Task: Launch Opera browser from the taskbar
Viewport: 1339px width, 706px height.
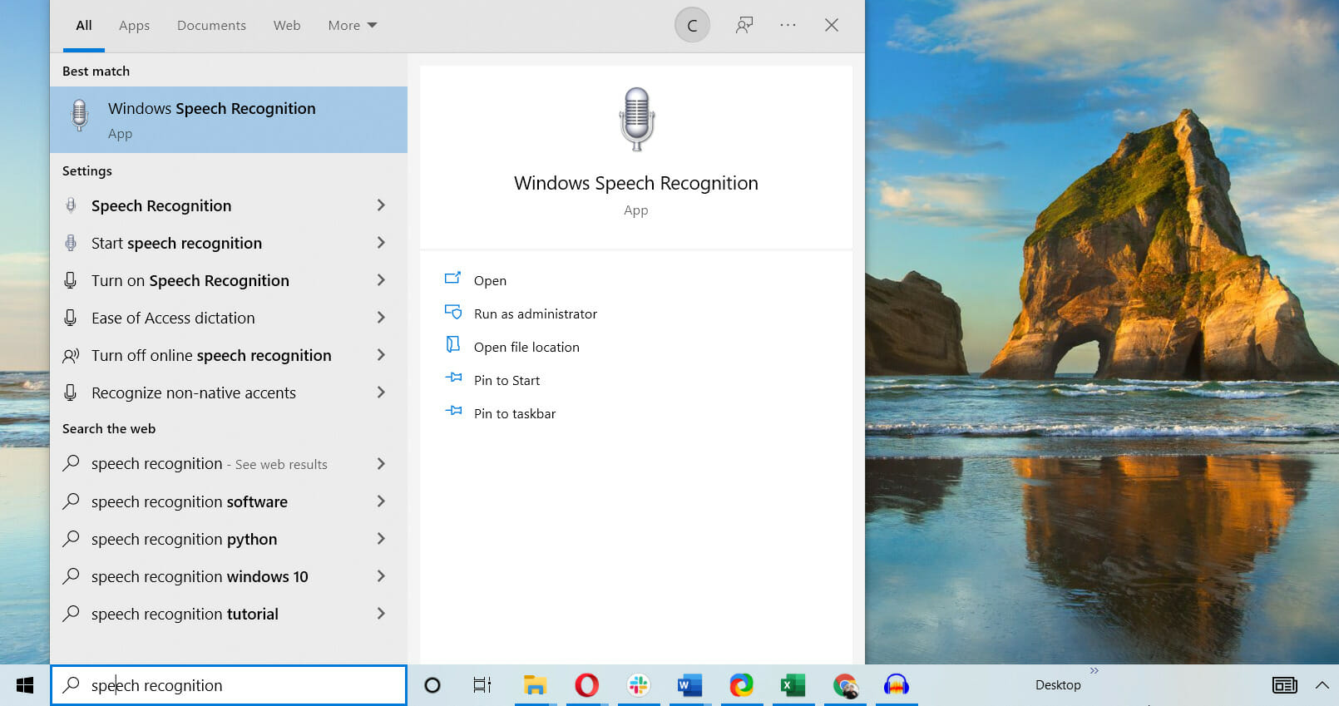Action: tap(586, 685)
